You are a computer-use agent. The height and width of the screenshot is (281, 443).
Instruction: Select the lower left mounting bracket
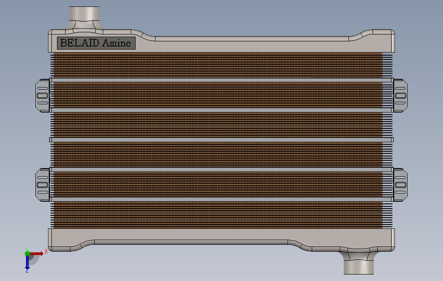pos(43,185)
